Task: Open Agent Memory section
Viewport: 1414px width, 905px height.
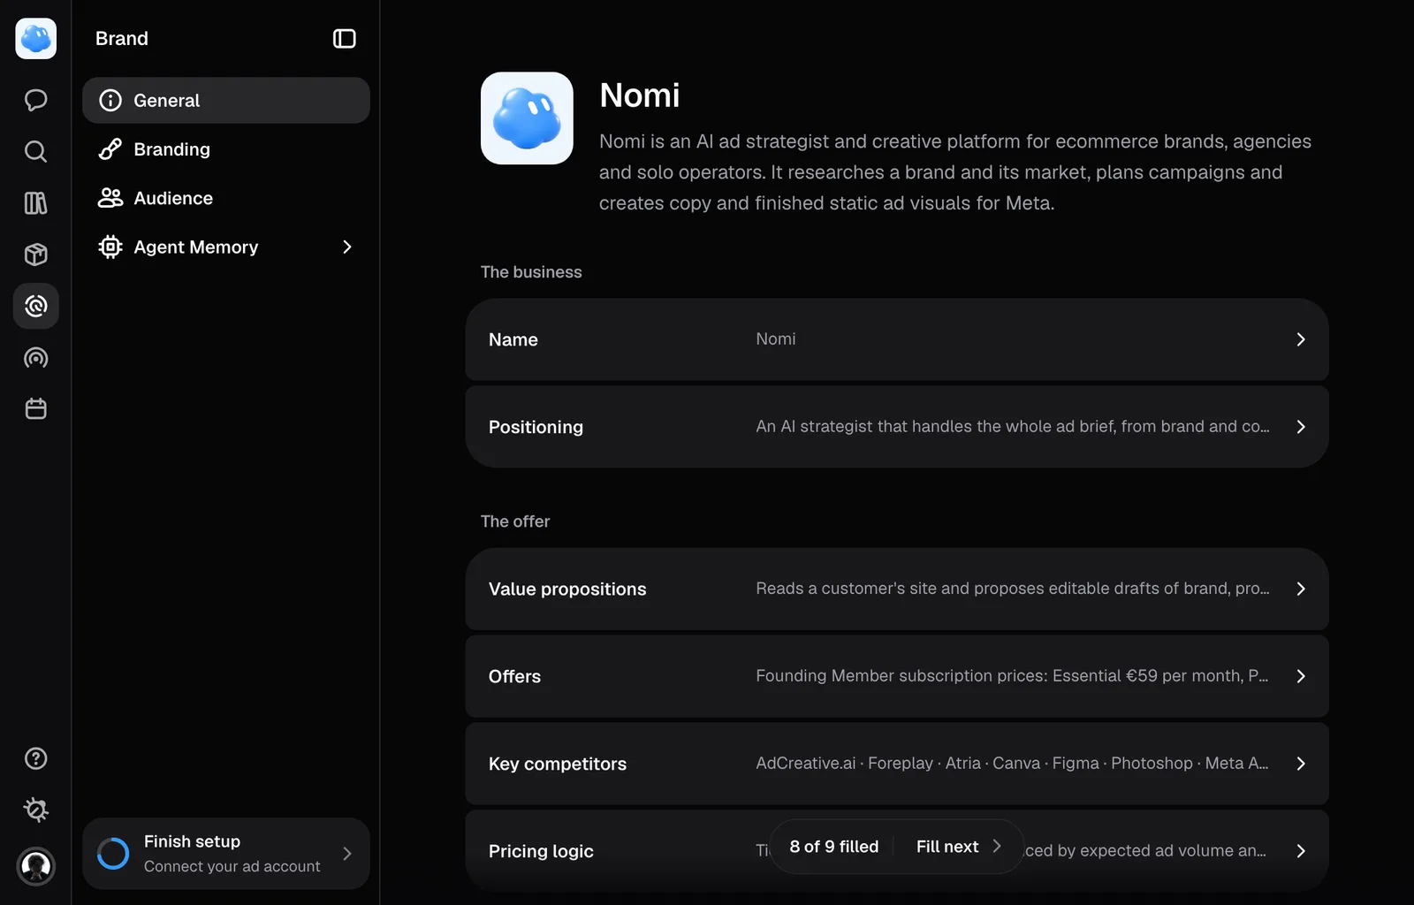Action: (226, 247)
